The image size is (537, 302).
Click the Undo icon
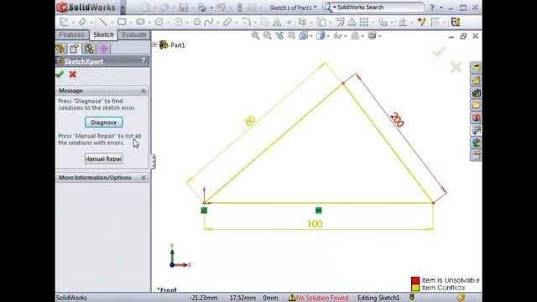pos(221,8)
